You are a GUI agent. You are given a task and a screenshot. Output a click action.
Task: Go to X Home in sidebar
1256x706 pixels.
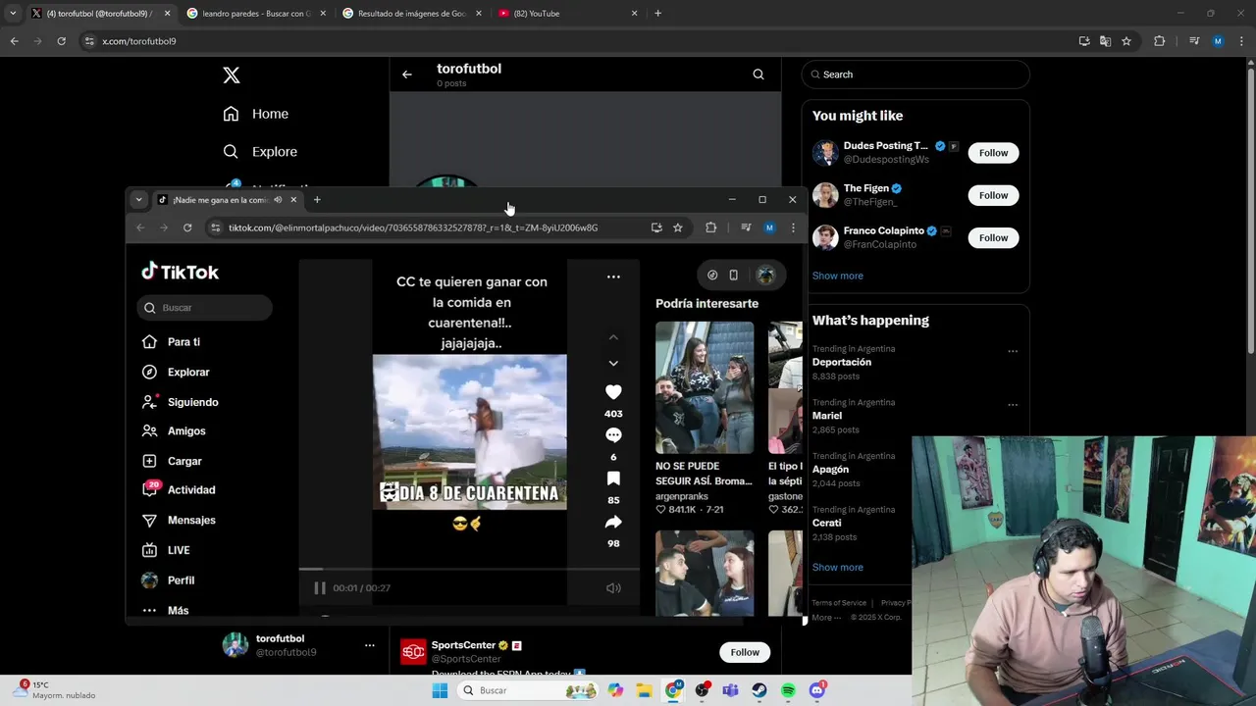click(x=256, y=114)
